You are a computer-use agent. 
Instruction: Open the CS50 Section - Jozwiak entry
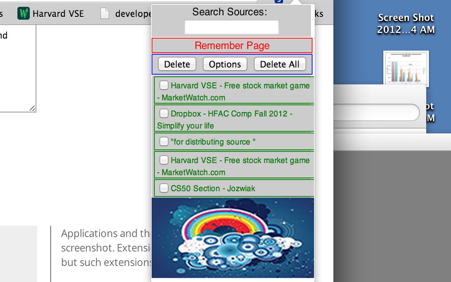pyautogui.click(x=213, y=188)
